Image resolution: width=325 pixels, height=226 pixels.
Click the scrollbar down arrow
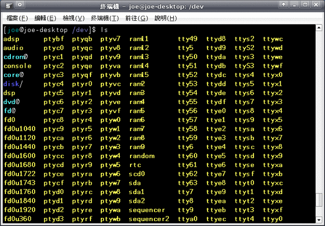pyautogui.click(x=319, y=220)
